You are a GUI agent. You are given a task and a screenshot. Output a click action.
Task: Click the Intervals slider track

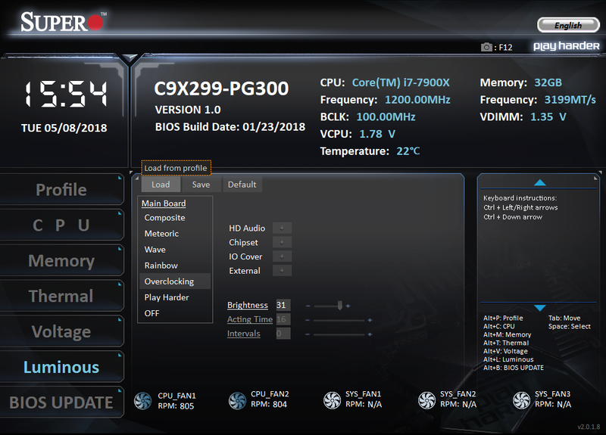click(339, 334)
